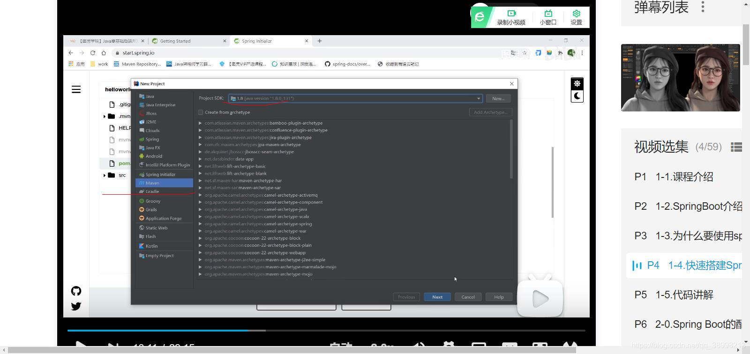
Task: Click New... button beside Project SDK
Action: 498,98
